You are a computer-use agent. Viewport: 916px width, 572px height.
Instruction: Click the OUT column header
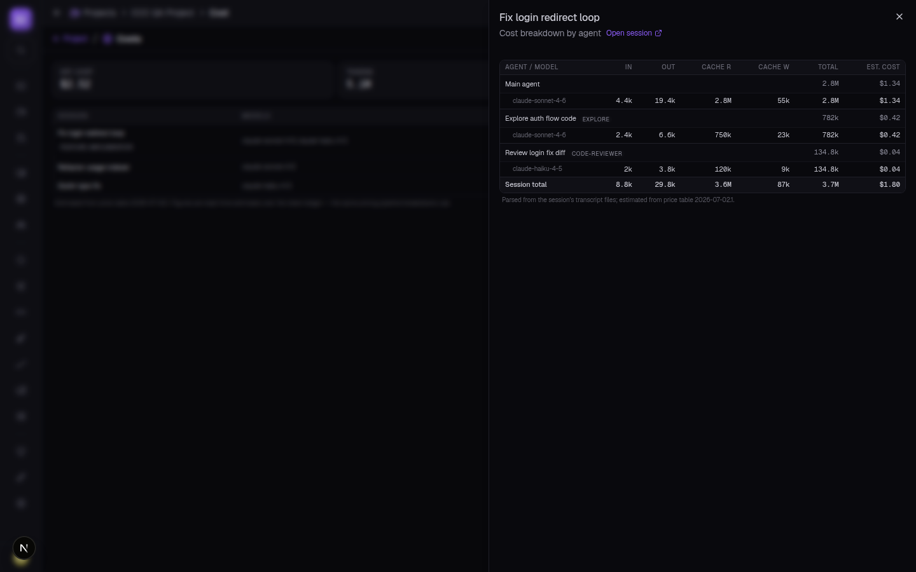pos(668,67)
